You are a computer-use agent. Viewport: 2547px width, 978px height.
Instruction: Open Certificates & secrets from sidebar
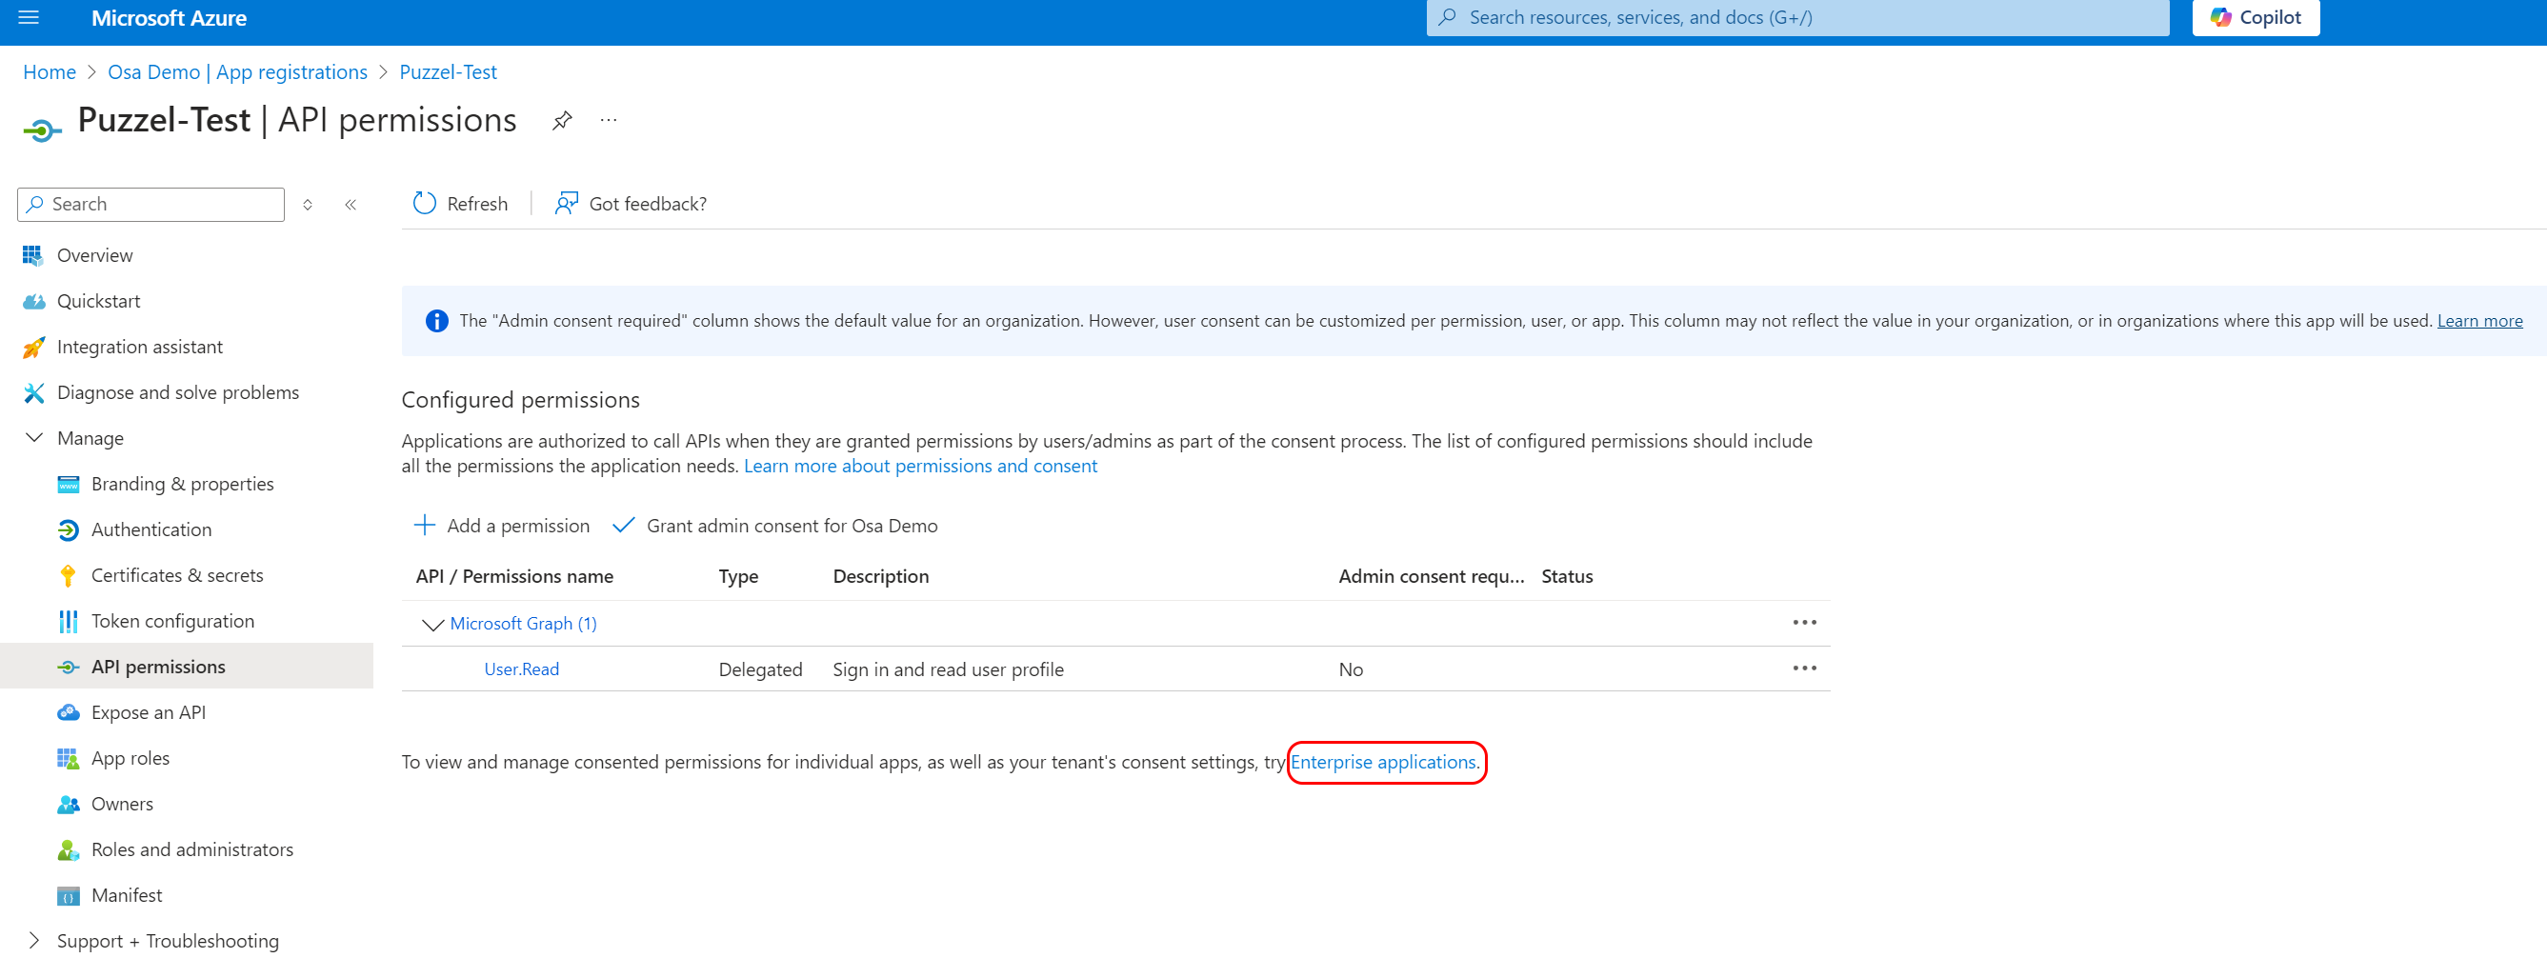tap(177, 574)
